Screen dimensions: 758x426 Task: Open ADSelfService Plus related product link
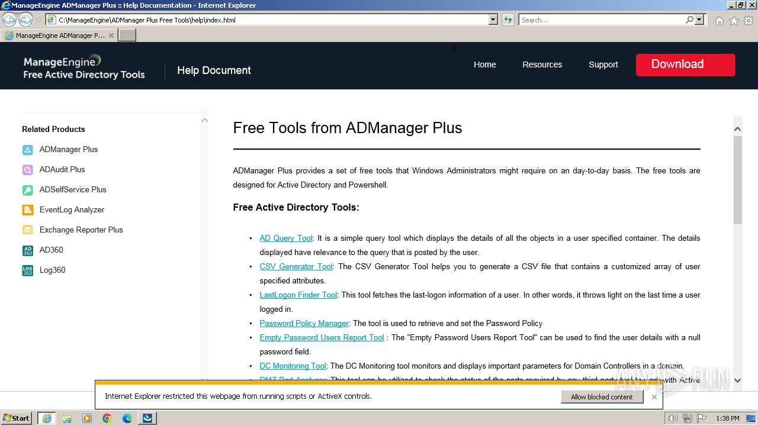[73, 190]
